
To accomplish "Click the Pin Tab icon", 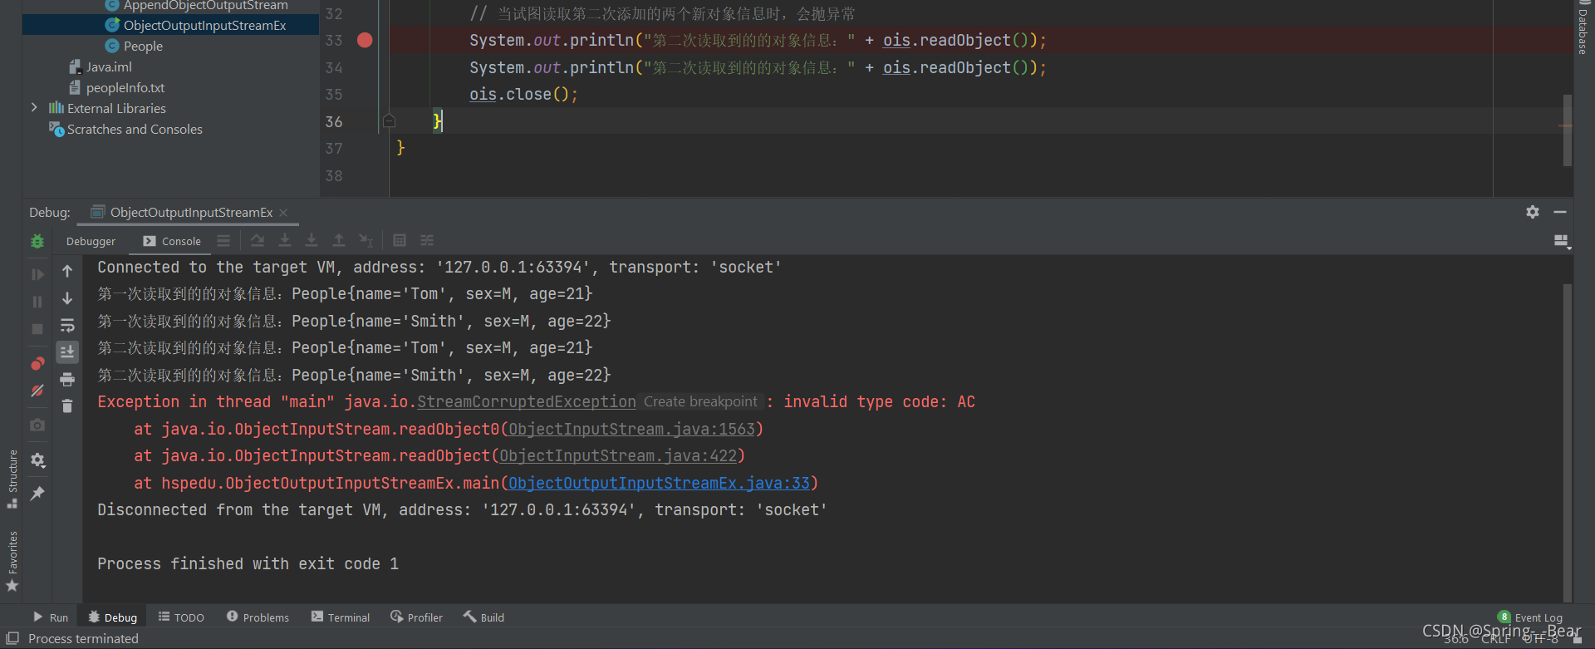I will click(37, 494).
